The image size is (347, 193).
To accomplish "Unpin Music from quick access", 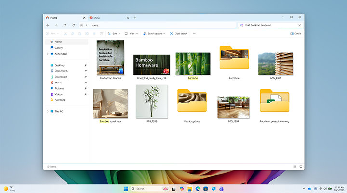I will tap(86, 83).
